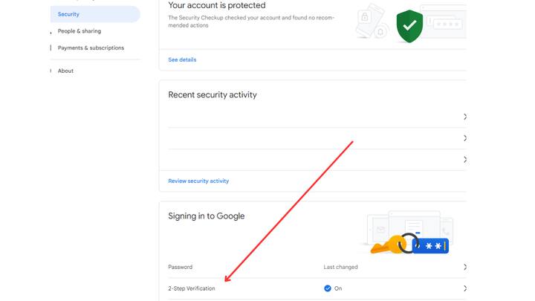Click the 2-Step Verification label
535x301 pixels.
(192, 288)
